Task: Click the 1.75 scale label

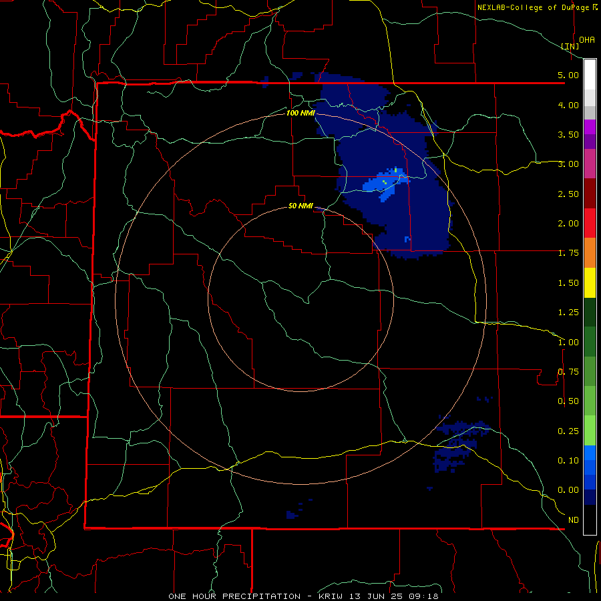Action: point(568,253)
